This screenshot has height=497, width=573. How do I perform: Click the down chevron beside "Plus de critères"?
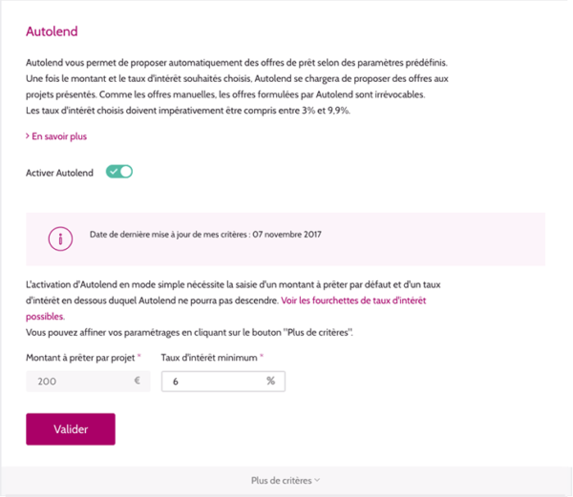tap(318, 481)
